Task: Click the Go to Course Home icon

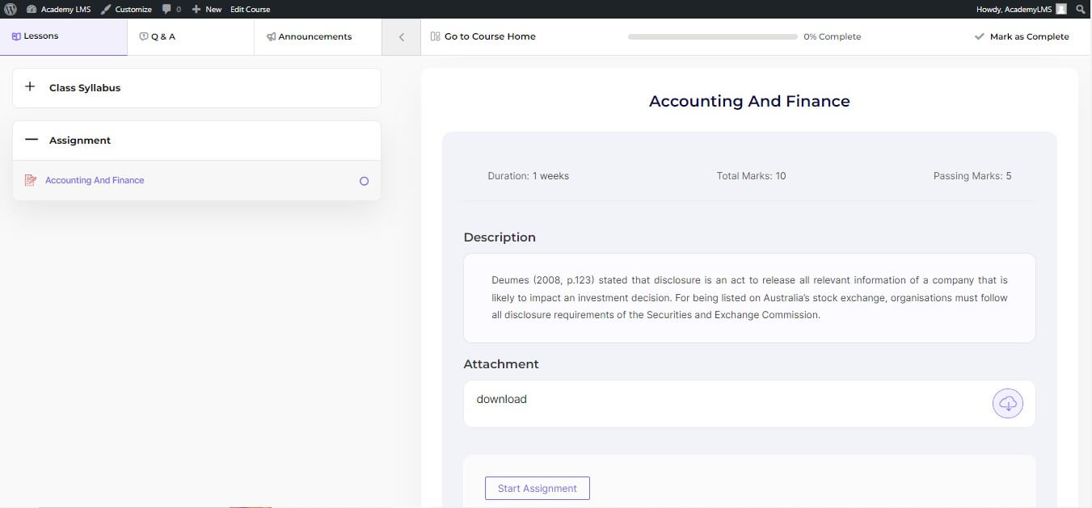Action: [435, 36]
